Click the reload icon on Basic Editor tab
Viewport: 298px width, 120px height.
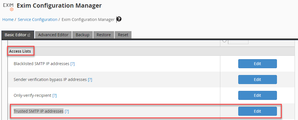[x=29, y=35]
